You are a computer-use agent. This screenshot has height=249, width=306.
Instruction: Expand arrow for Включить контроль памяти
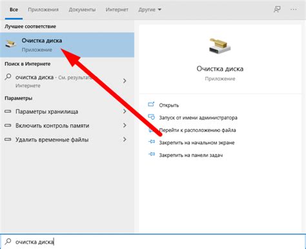point(125,125)
